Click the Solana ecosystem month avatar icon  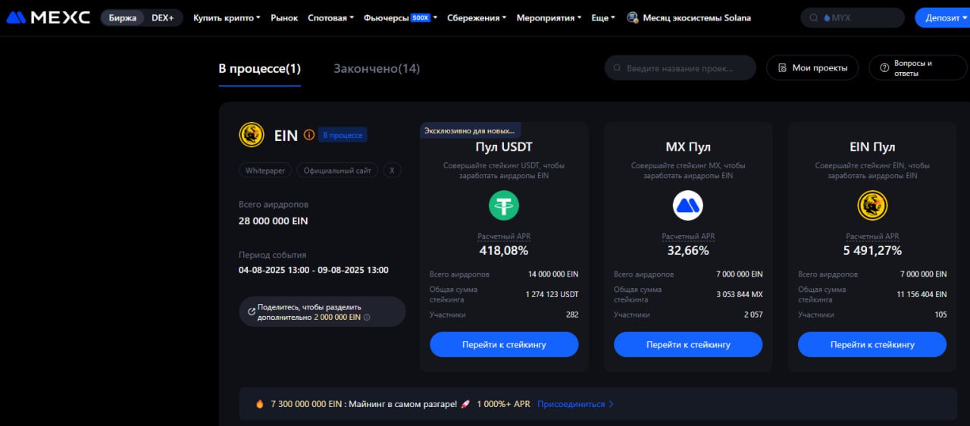(x=633, y=17)
